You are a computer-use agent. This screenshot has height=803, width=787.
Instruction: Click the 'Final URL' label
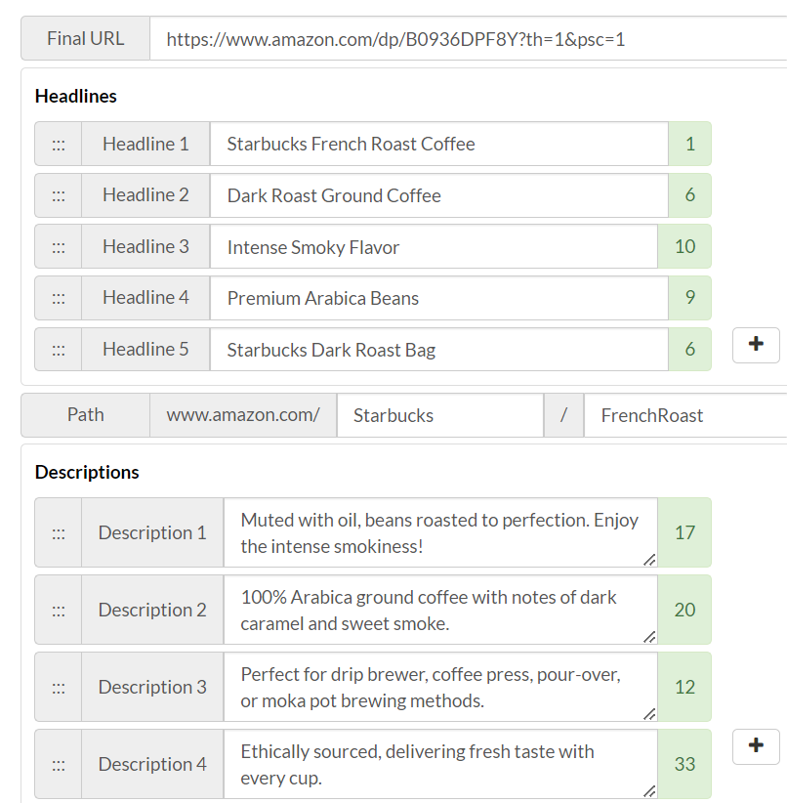point(86,39)
